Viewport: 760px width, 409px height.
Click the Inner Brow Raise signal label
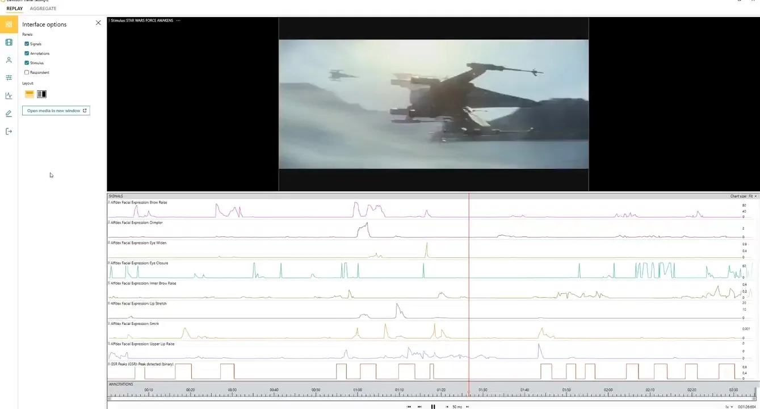[144, 283]
